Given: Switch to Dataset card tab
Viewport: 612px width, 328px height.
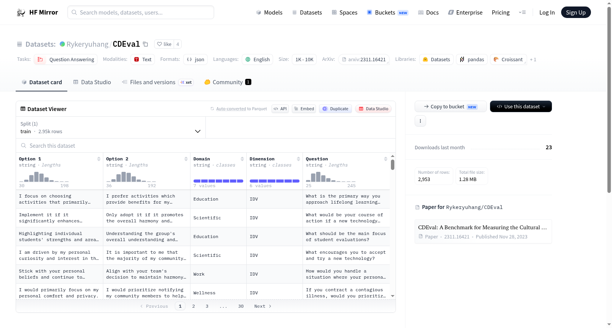Looking at the screenshot, I should click(x=41, y=82).
